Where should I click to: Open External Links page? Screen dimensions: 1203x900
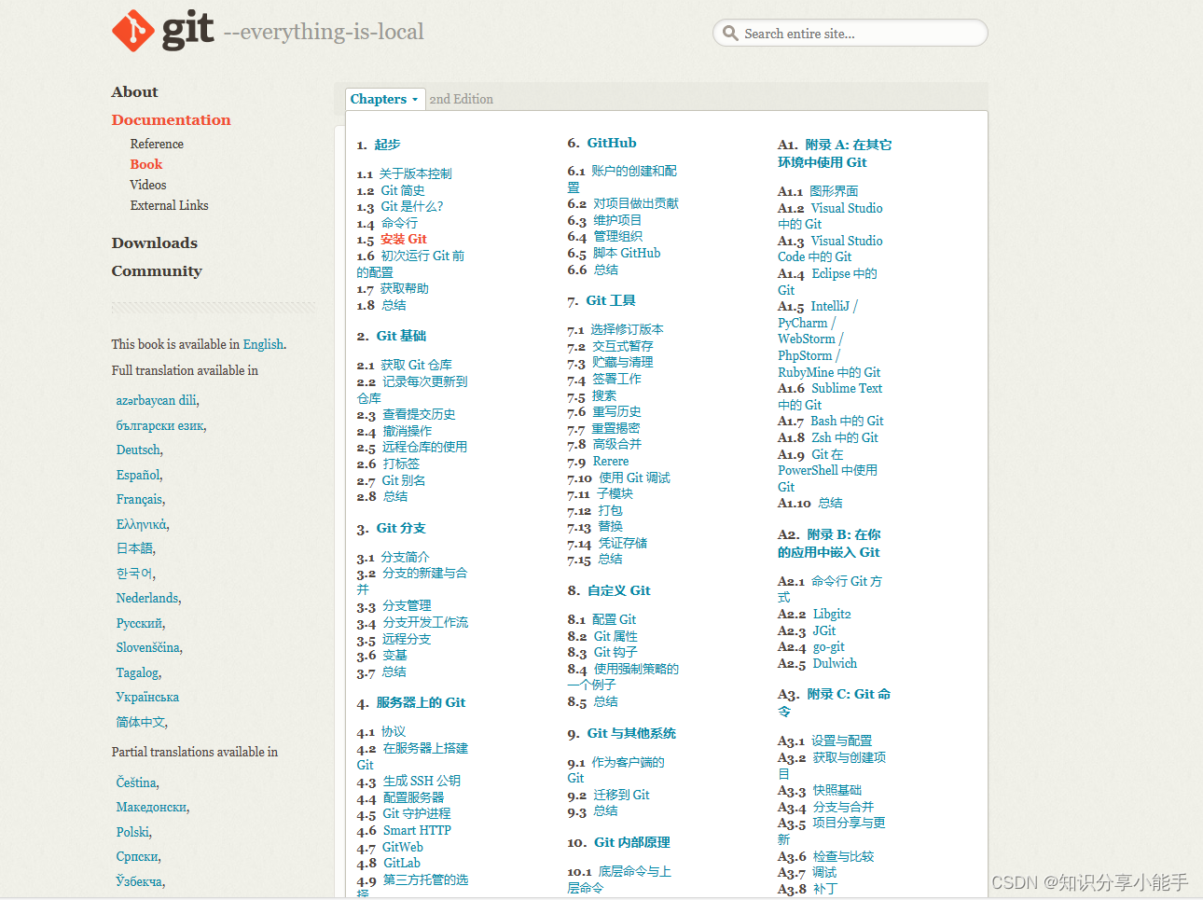(x=169, y=205)
